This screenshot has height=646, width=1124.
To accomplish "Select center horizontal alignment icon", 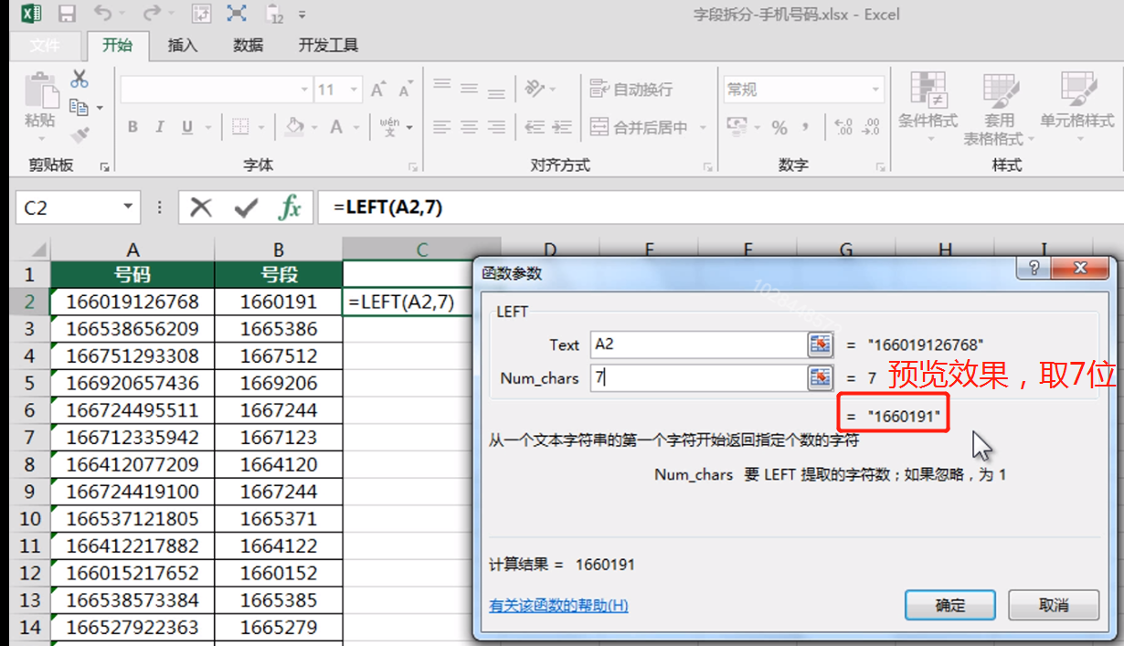I will [x=469, y=127].
